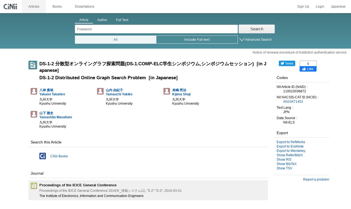Export to EndNote
The width and height of the screenshot is (351, 209).
(290, 146)
